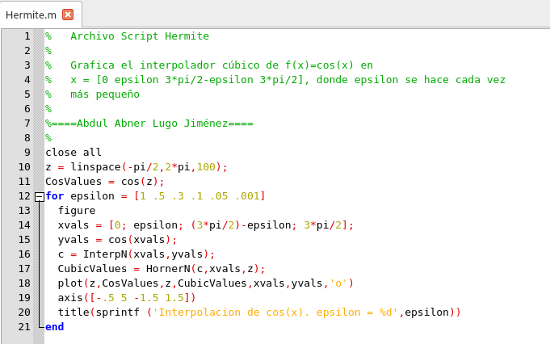
Task: Click the 'end' keyword on line 21
Action: pos(54,327)
